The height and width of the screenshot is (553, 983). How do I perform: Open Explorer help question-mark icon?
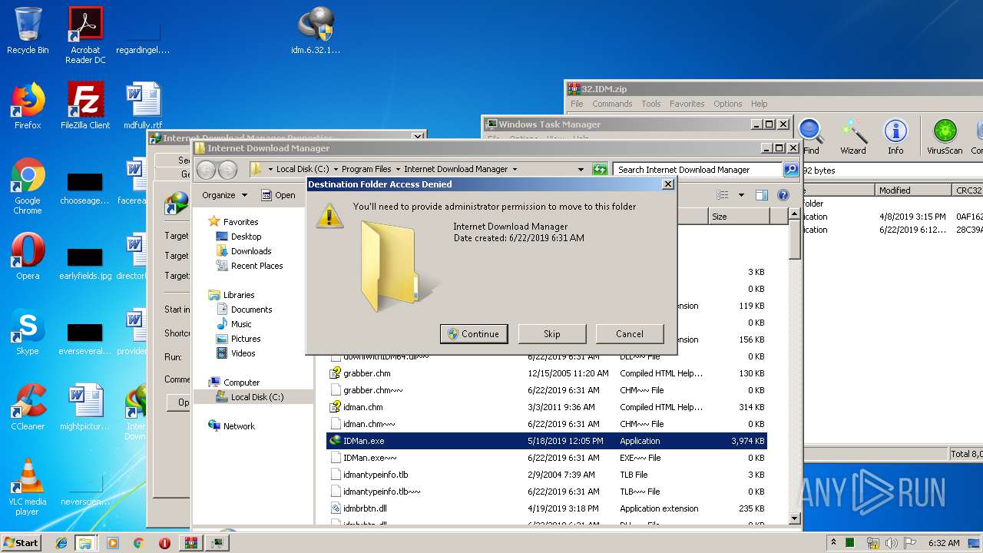point(783,195)
